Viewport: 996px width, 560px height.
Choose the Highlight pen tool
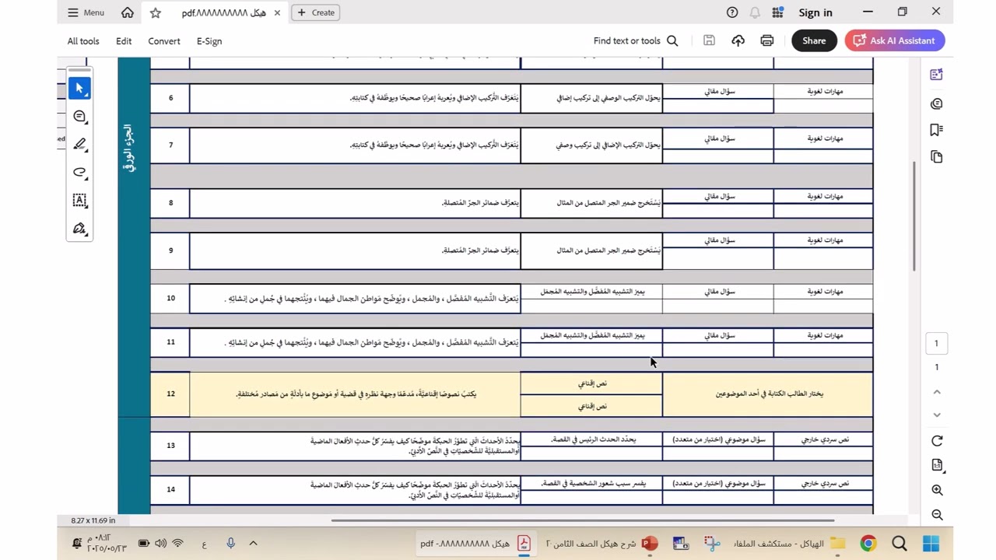point(79,144)
